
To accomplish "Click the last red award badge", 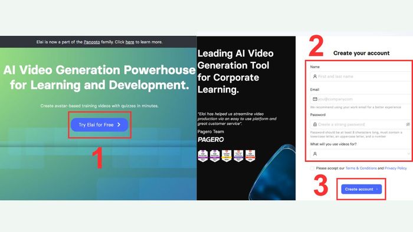I will (x=250, y=156).
